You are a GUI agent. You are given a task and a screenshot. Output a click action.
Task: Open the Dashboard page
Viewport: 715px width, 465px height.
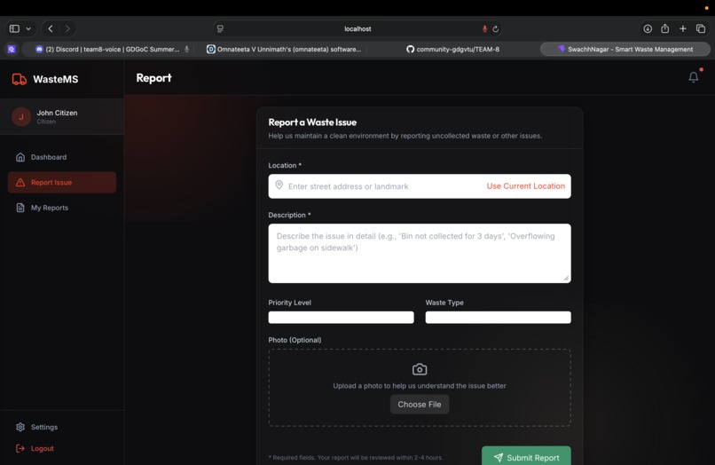point(62,157)
